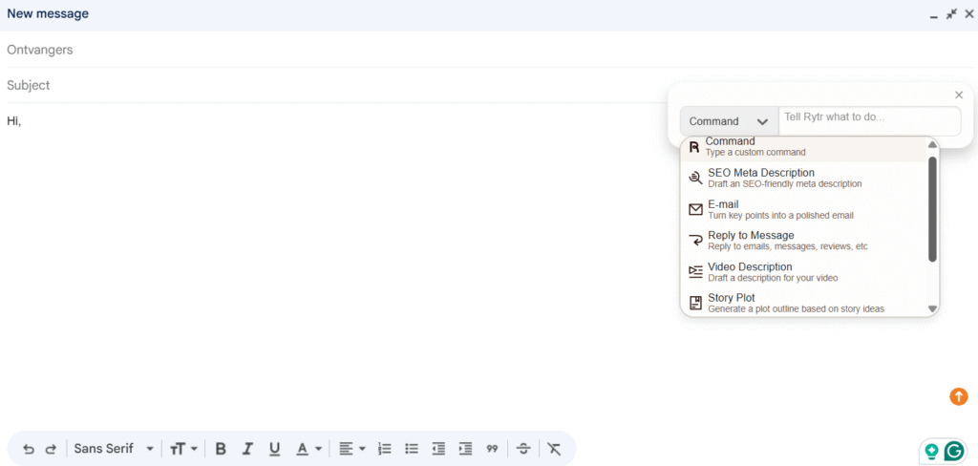The width and height of the screenshot is (978, 466).
Task: Open the Grammarly G icon
Action: pyautogui.click(x=954, y=451)
